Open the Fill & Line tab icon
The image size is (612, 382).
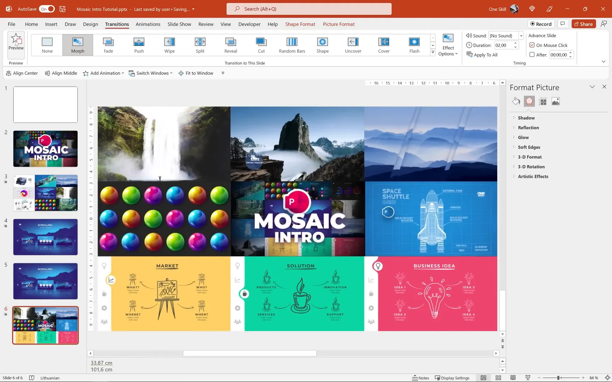[x=516, y=102]
